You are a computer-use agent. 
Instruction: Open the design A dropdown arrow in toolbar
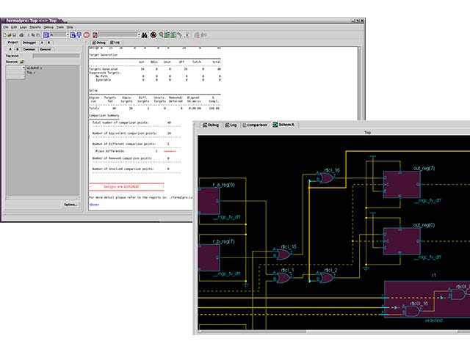coord(68,34)
